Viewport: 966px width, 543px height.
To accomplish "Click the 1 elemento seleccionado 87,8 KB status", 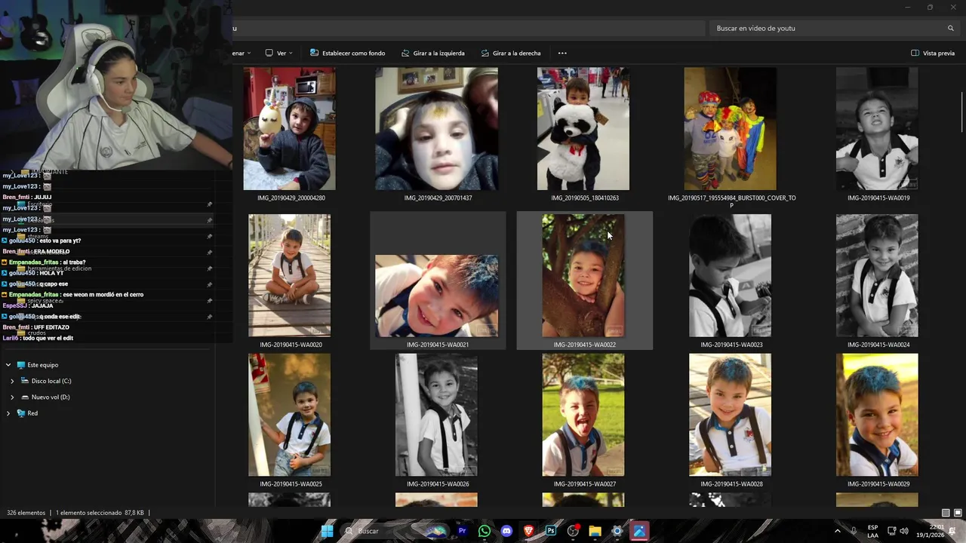I will tap(100, 513).
